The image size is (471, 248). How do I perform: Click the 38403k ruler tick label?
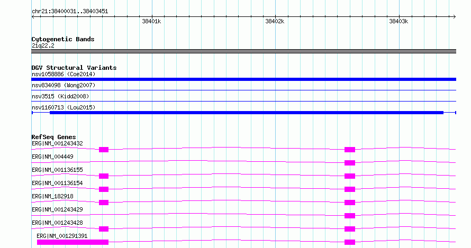click(398, 21)
